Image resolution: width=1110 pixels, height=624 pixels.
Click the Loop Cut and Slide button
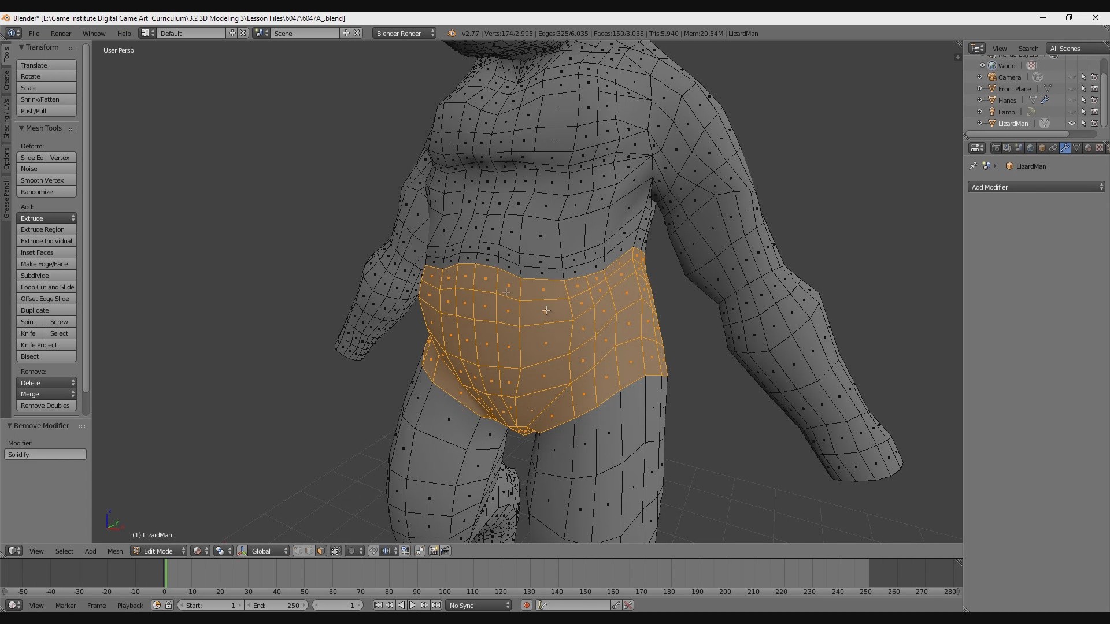pos(46,287)
